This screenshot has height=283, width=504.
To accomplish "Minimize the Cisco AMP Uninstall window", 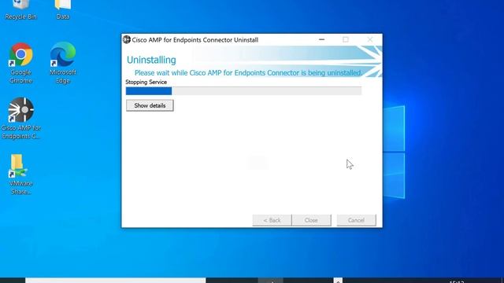I will [x=321, y=39].
